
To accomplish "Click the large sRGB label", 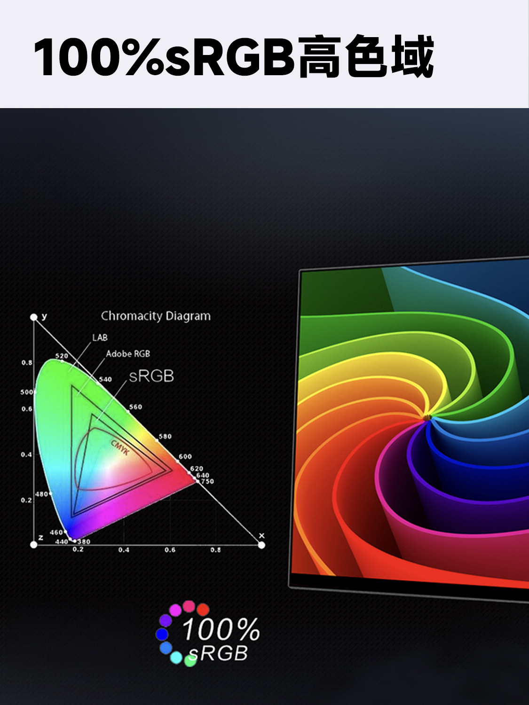I will 151,376.
